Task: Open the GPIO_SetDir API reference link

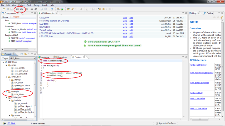Action: 196,93
